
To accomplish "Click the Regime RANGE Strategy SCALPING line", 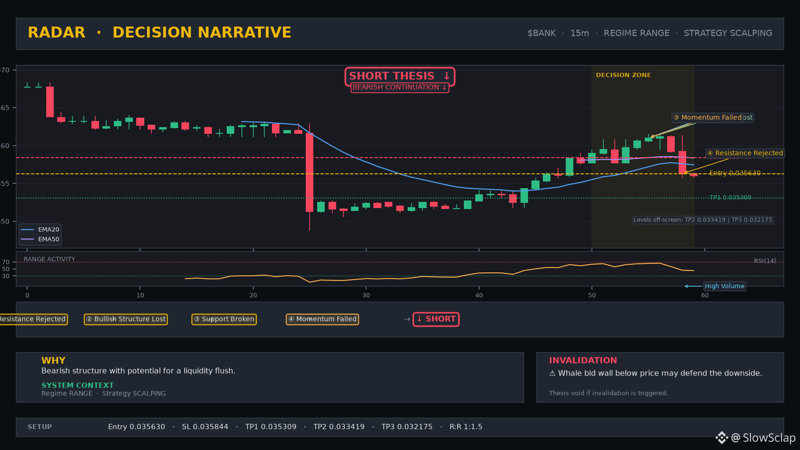I will coord(104,394).
